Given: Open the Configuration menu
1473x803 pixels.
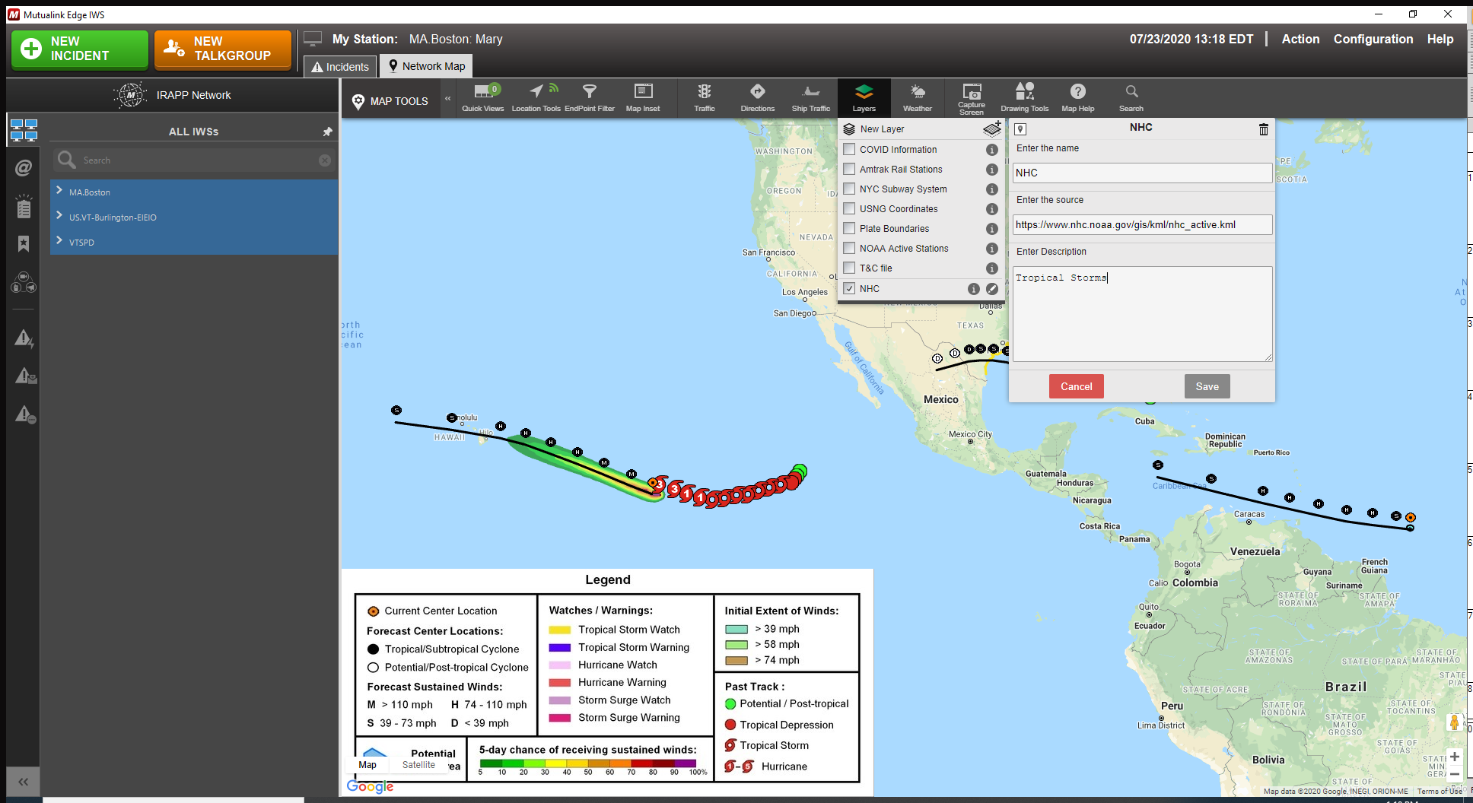Looking at the screenshot, I should tap(1373, 39).
